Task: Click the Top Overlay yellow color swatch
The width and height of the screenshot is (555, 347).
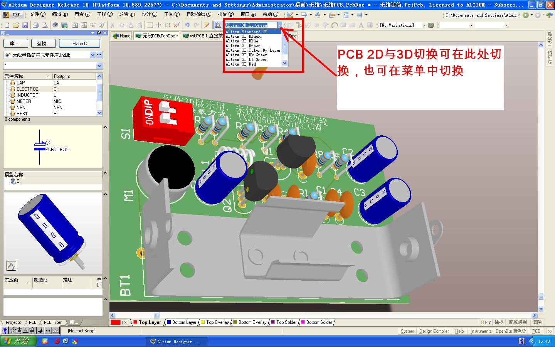Action: click(202, 322)
